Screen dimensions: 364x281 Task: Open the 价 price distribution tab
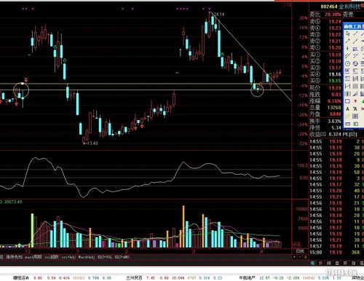pos(320,264)
